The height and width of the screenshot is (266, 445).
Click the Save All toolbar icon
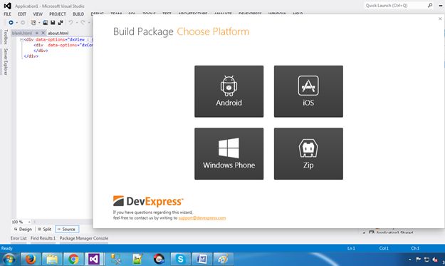pyautogui.click(x=61, y=22)
